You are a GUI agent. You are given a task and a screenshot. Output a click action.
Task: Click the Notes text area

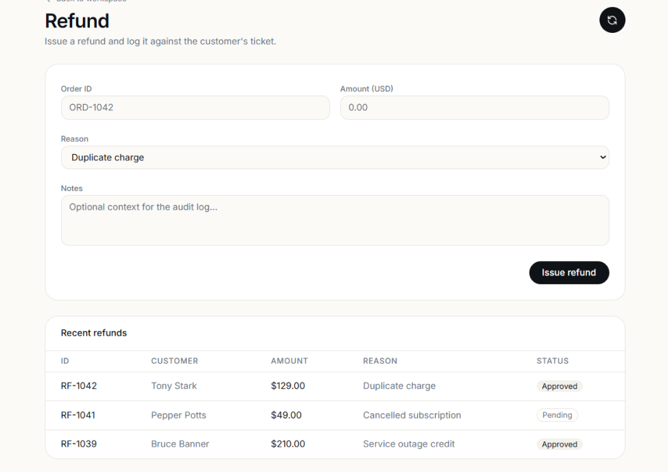(335, 221)
